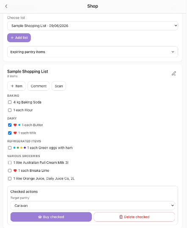
Task: Open the Choose list dropdown
Action: point(93,26)
